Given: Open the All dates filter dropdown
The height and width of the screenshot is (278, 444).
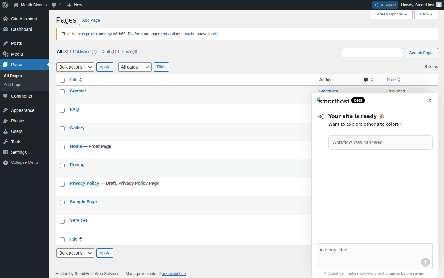Looking at the screenshot, I should [x=135, y=67].
